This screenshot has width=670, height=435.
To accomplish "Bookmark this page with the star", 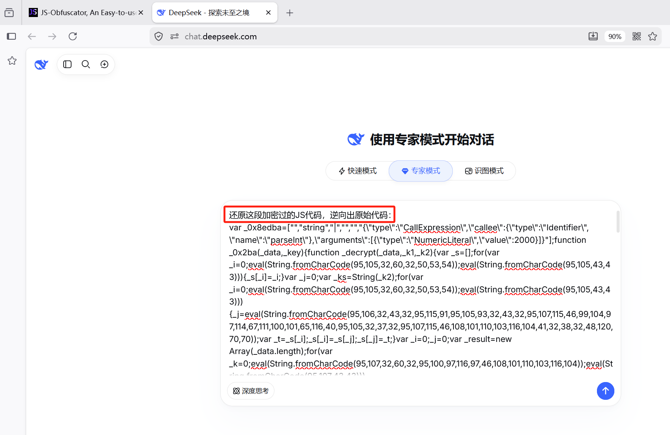I will pyautogui.click(x=653, y=36).
